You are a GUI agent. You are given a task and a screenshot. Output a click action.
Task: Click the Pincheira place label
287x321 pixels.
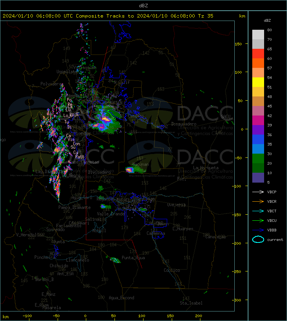[45, 257]
